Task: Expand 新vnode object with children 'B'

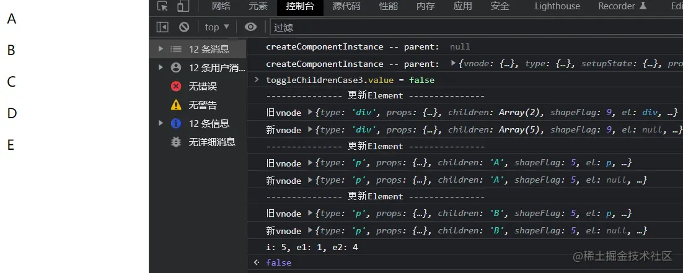Action: point(310,230)
